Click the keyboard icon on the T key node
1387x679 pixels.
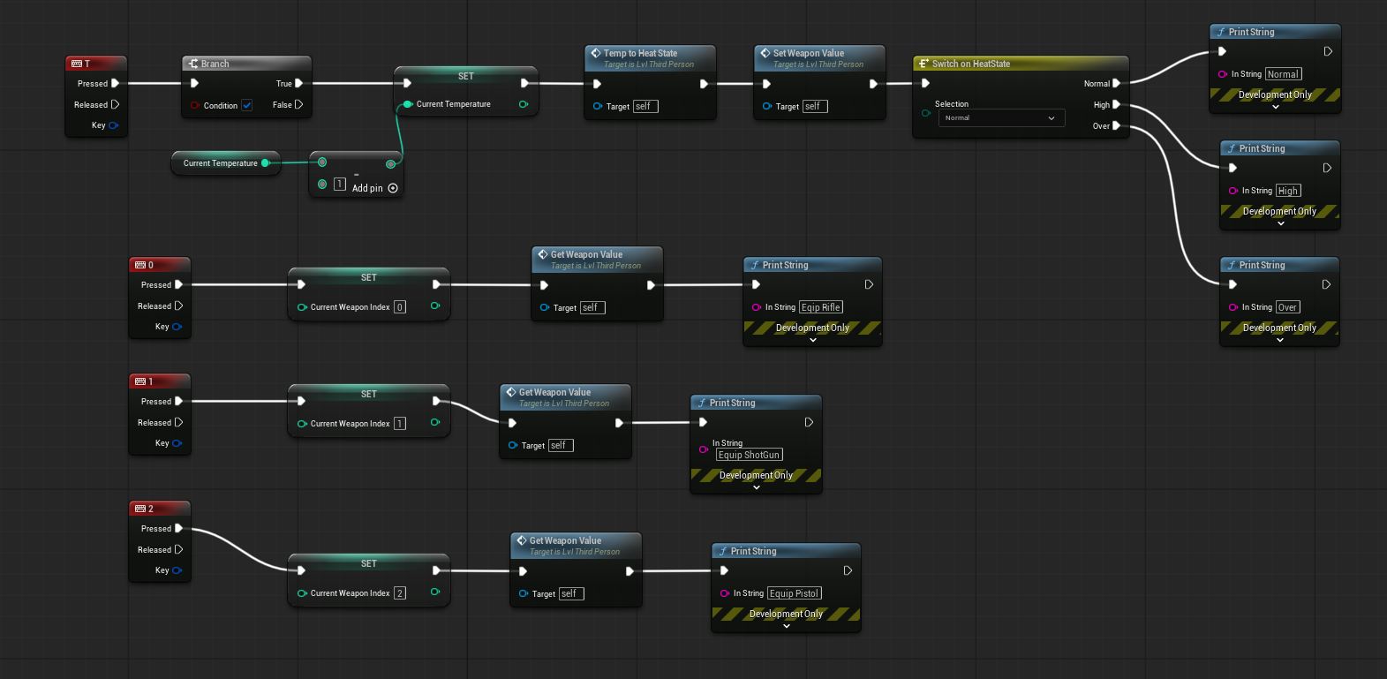(x=77, y=64)
